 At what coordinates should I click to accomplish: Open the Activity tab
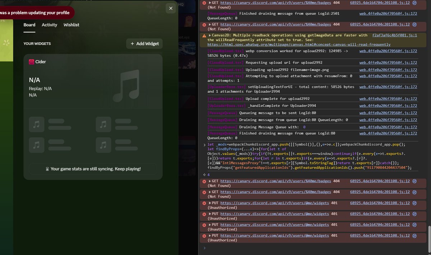[x=49, y=25]
